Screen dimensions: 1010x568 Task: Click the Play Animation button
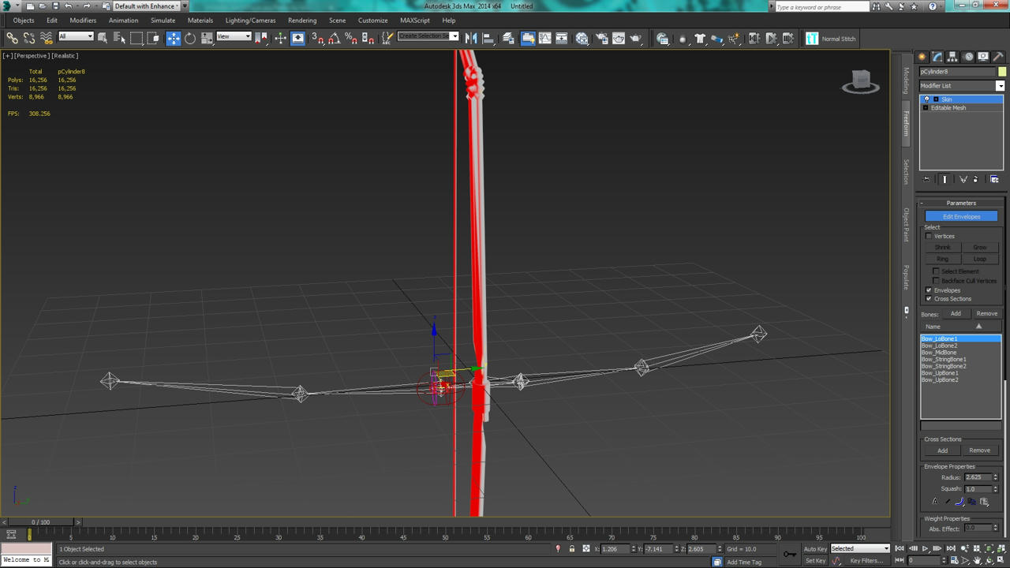926,548
